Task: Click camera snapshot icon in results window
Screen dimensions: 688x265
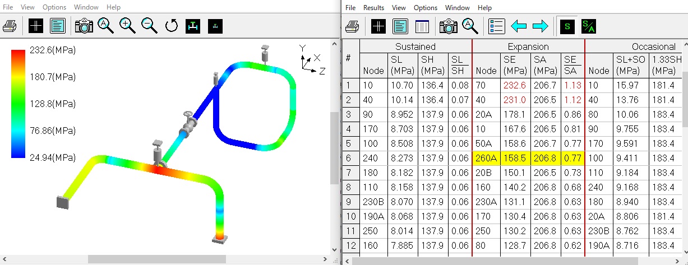Action: click(449, 26)
